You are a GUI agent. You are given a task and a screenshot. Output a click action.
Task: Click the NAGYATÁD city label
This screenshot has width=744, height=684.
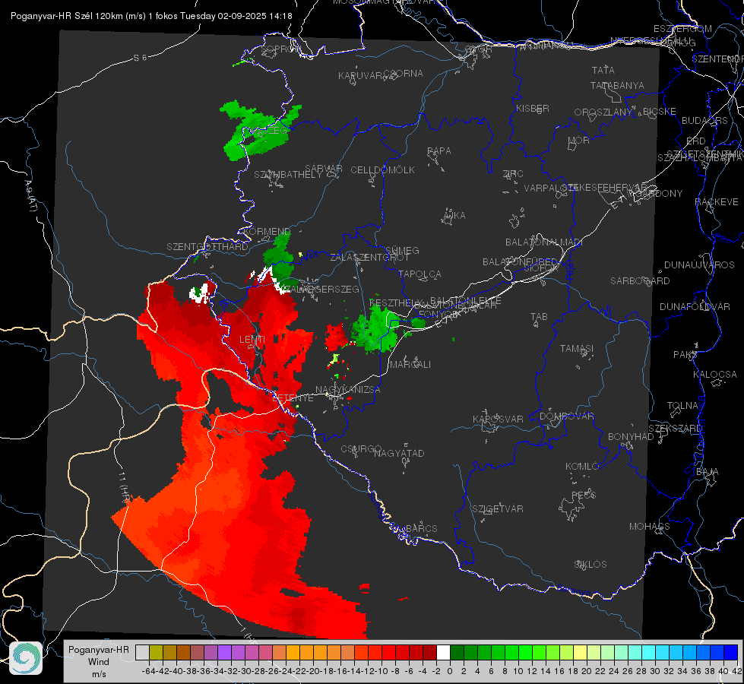coord(399,453)
